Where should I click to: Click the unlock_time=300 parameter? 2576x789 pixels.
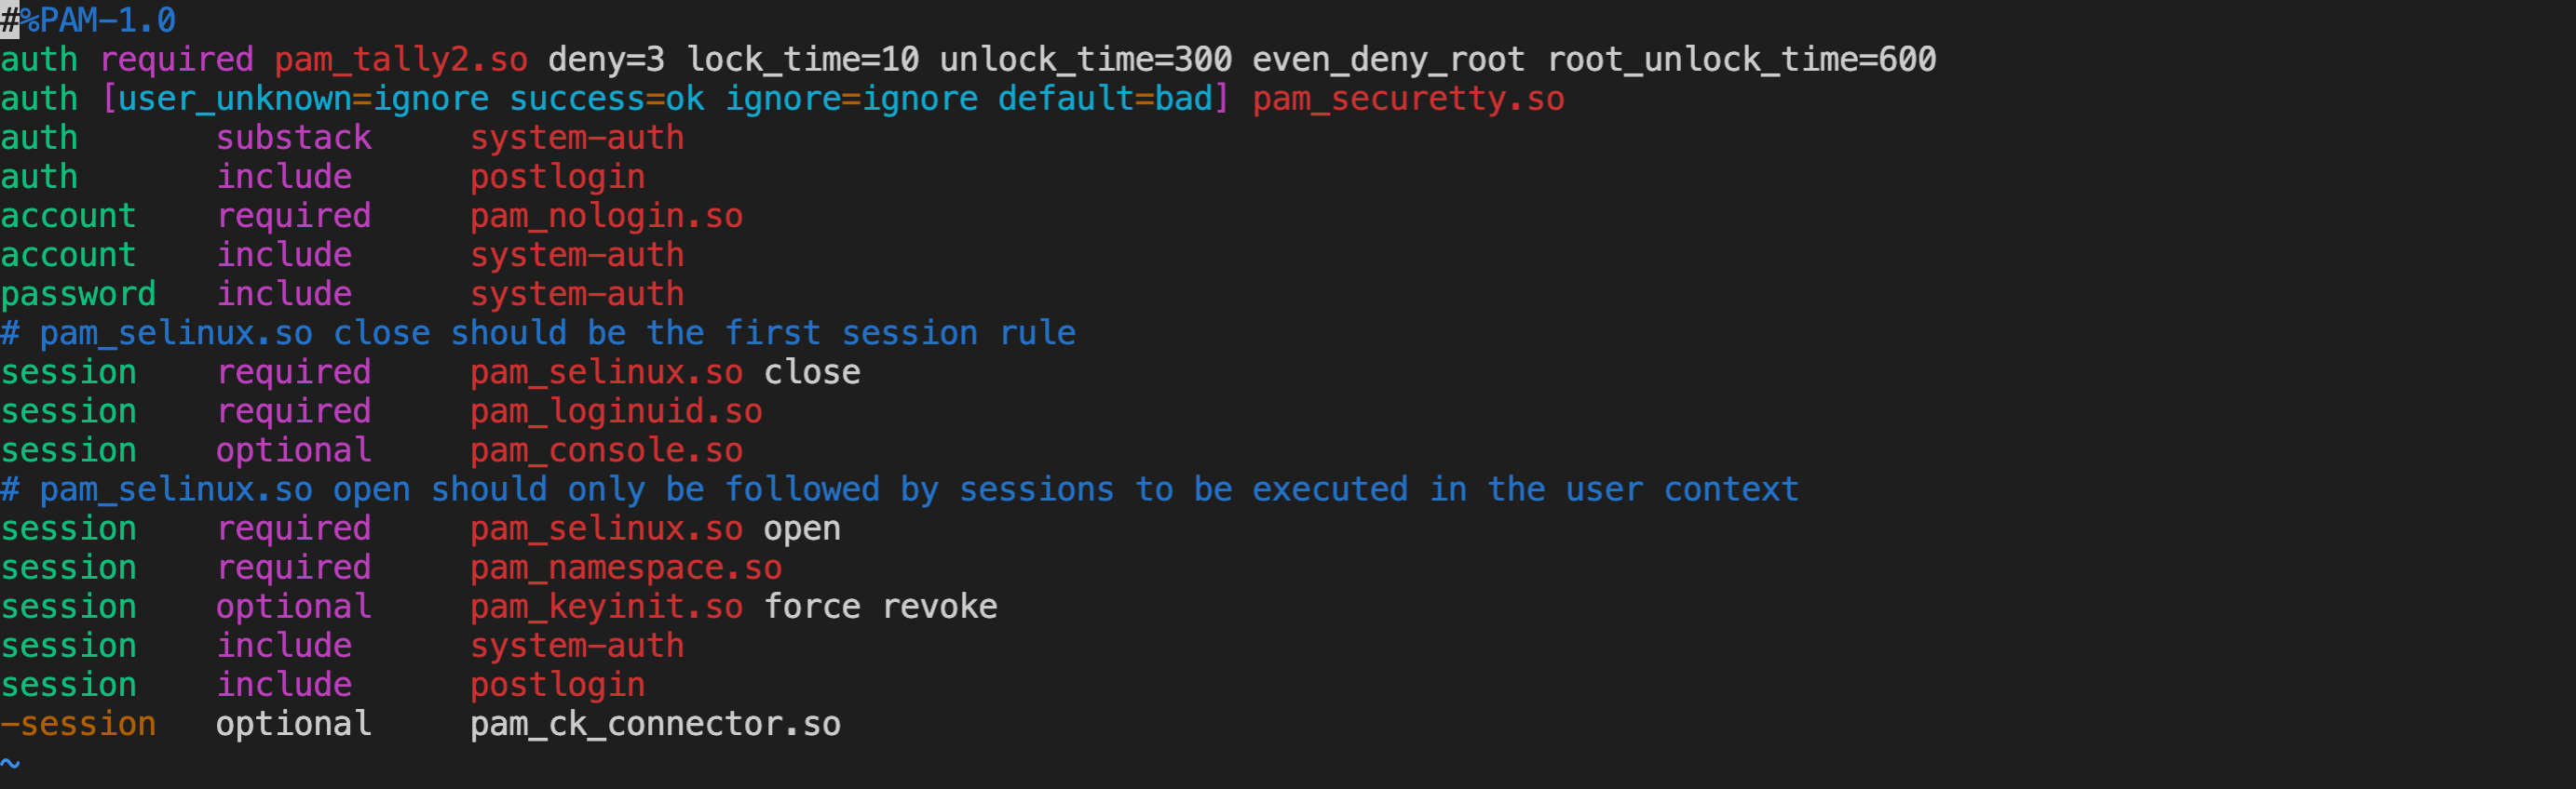(x=1085, y=60)
